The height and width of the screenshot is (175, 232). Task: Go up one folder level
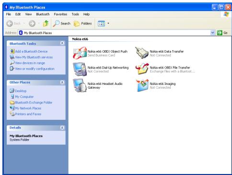point(46,23)
